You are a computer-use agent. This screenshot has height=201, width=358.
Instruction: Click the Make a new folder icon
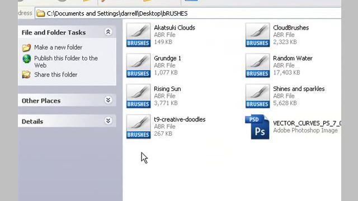click(x=26, y=47)
